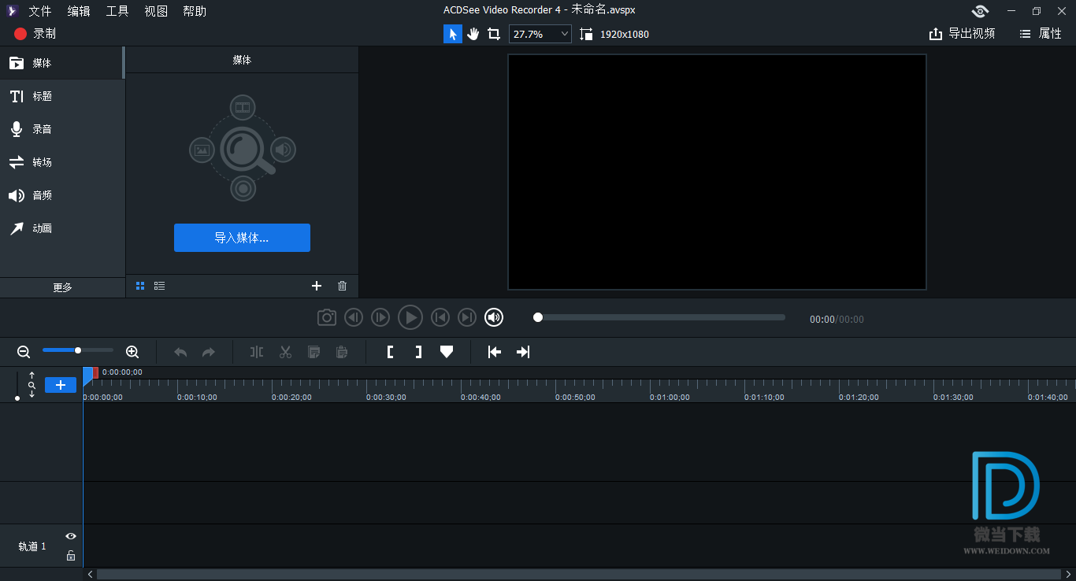The width and height of the screenshot is (1076, 581).
Task: Zoom in the timeline with plus magnifier
Action: (132, 352)
